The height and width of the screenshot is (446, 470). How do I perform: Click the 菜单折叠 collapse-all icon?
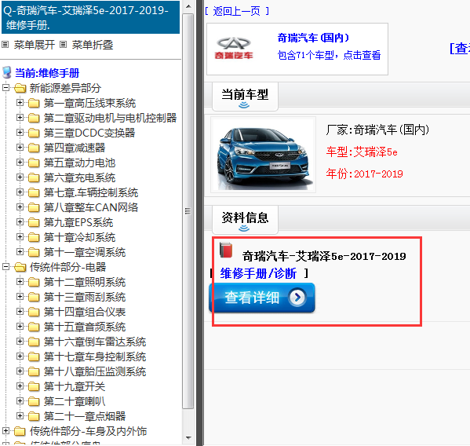tap(63, 45)
